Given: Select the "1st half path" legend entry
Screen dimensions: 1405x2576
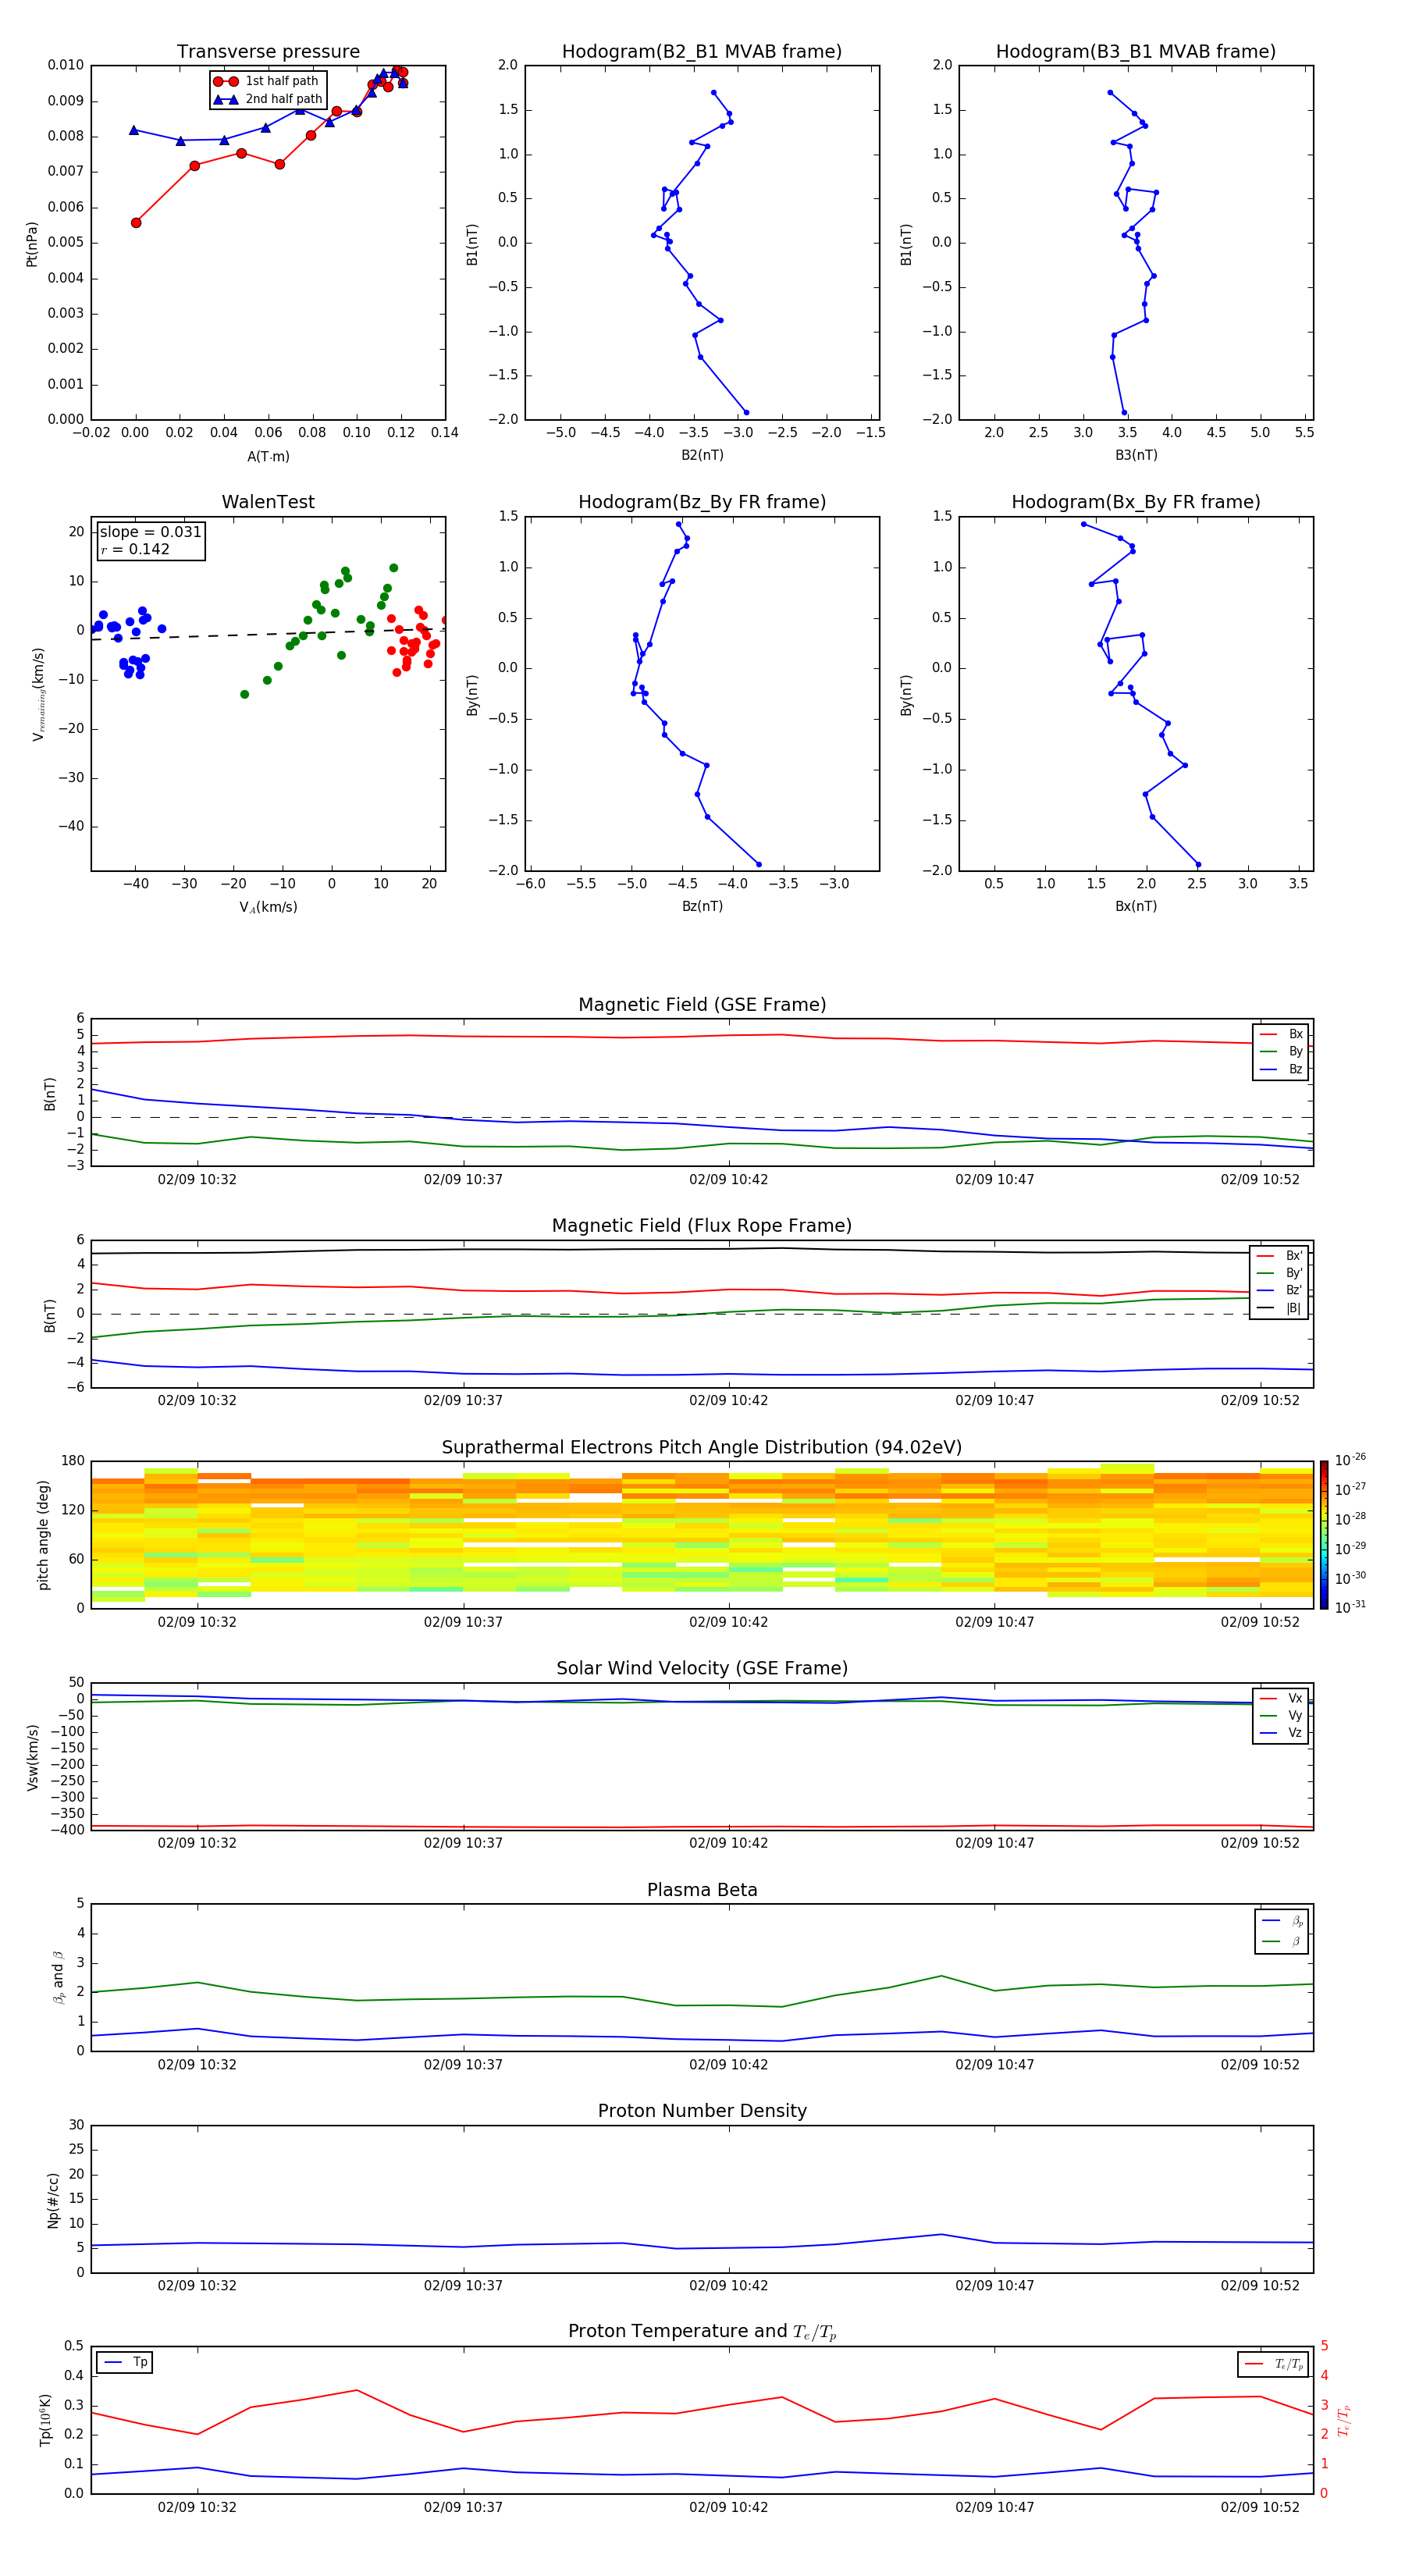Looking at the screenshot, I should point(266,81).
